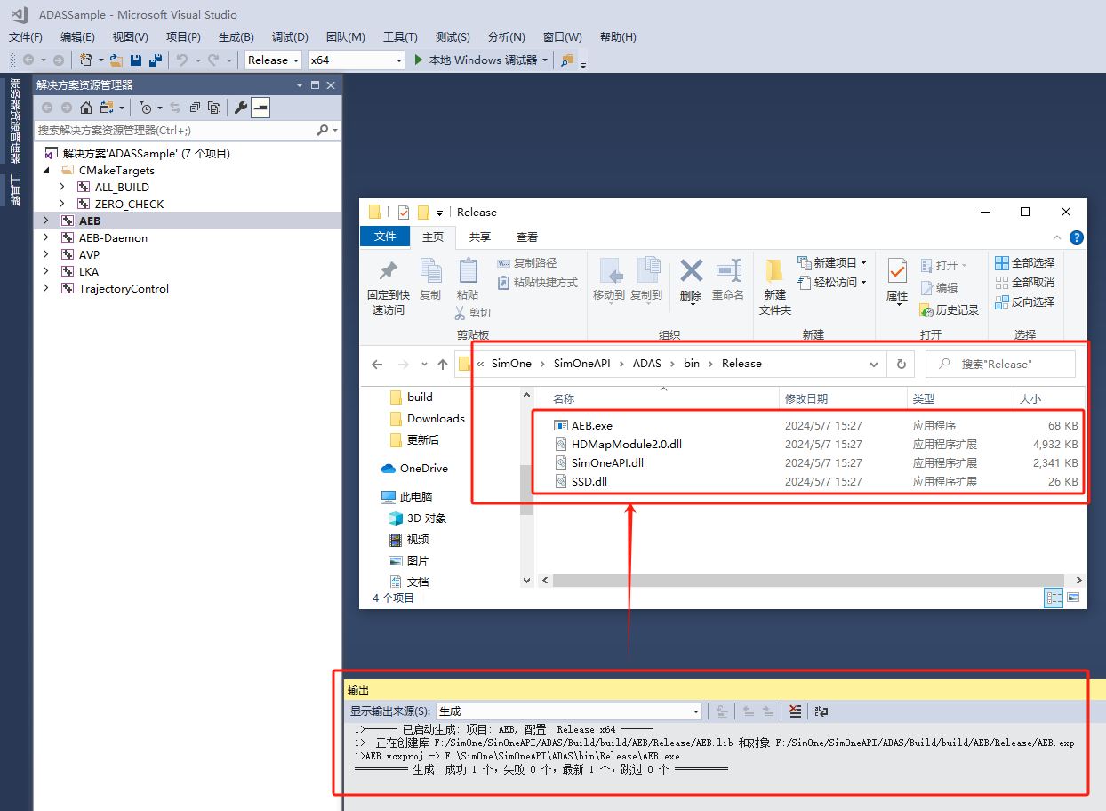Open Properties wrench icon in Solution Explorer

[x=241, y=108]
